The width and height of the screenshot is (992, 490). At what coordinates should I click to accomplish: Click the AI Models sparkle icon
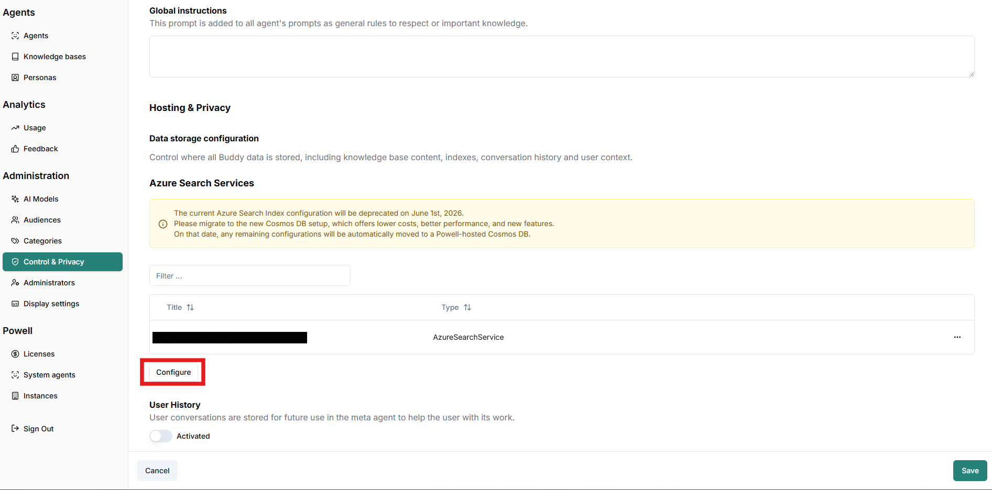click(x=15, y=199)
